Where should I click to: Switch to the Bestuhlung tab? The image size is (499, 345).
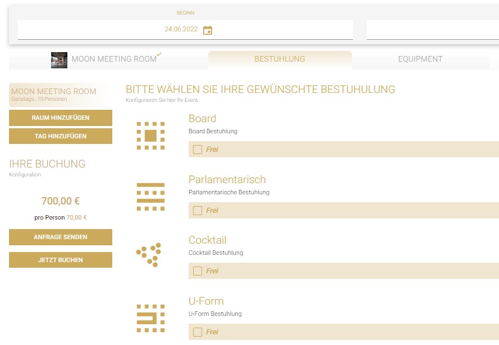280,60
